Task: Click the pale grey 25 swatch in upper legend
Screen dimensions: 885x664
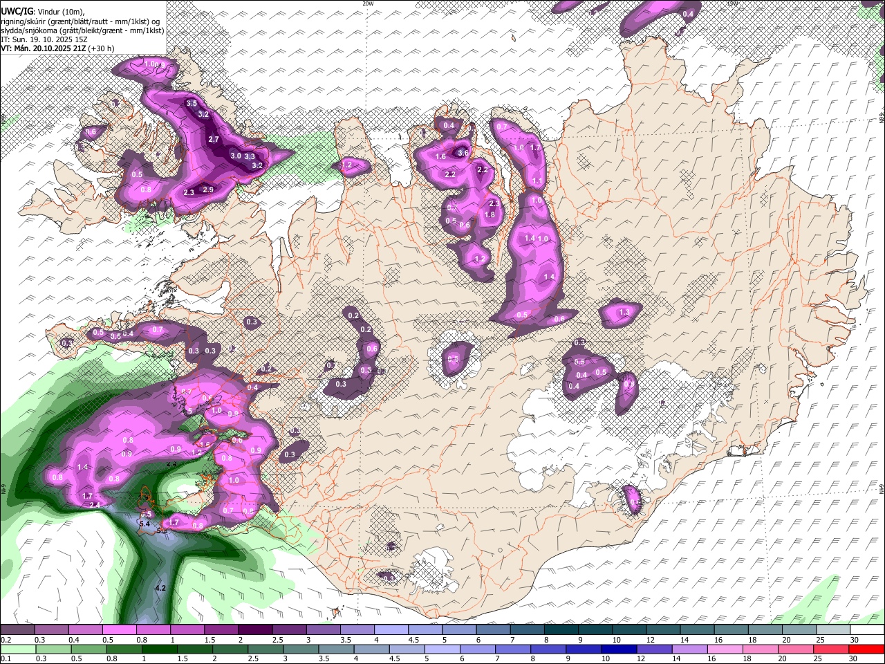Action: [834, 630]
